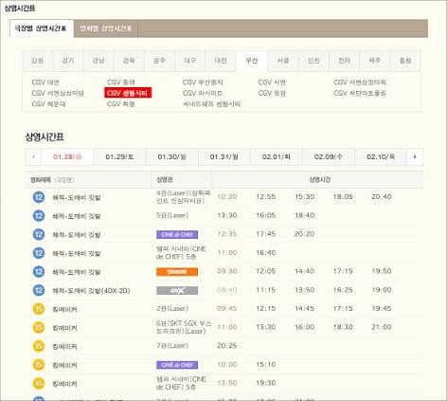
Task: Select the 제주 region tab
Action: (x=375, y=61)
